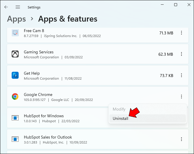This screenshot has width=194, height=154.
Task: Click the Google Chrome logo icon
Action: tap(15, 97)
